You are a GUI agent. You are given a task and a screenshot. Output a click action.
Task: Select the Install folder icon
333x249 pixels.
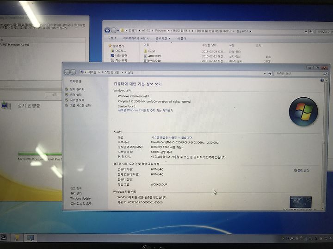(x=146, y=51)
